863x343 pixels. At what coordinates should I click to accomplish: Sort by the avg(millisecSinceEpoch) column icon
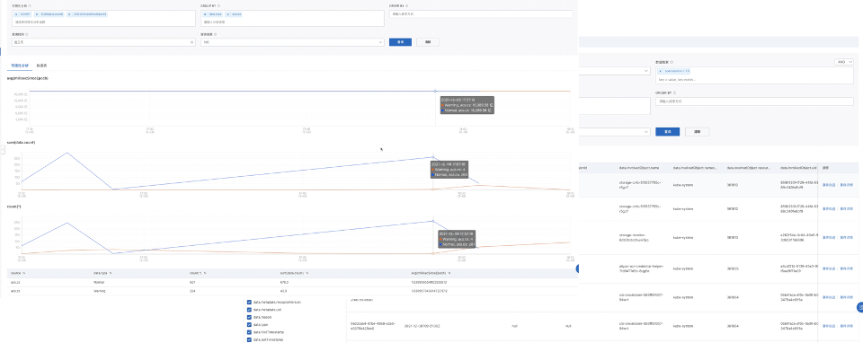click(449, 273)
